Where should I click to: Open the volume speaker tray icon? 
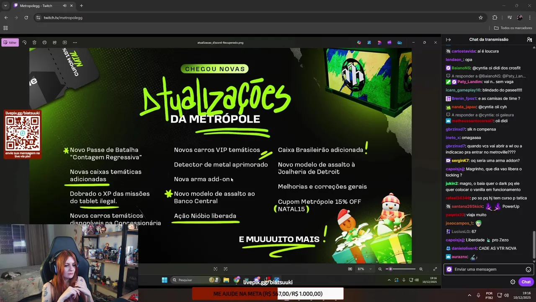[506, 295]
